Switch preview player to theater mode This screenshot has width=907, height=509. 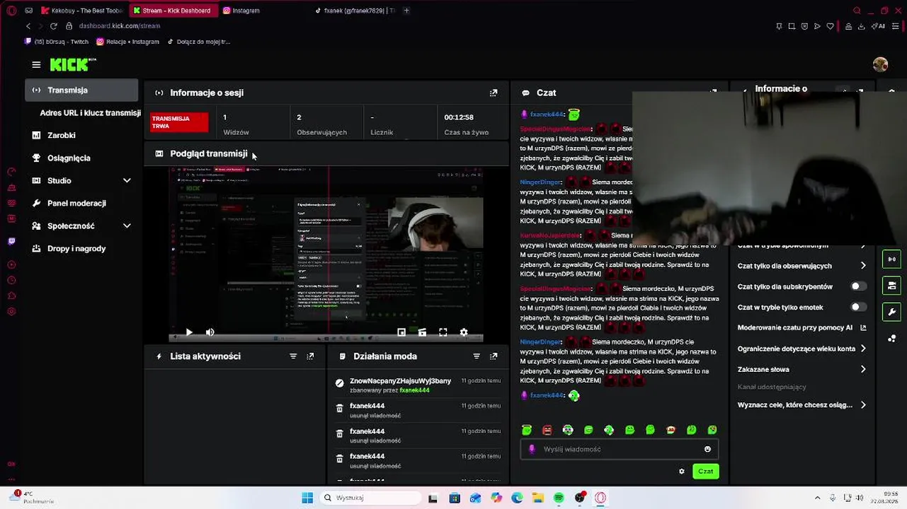(422, 332)
